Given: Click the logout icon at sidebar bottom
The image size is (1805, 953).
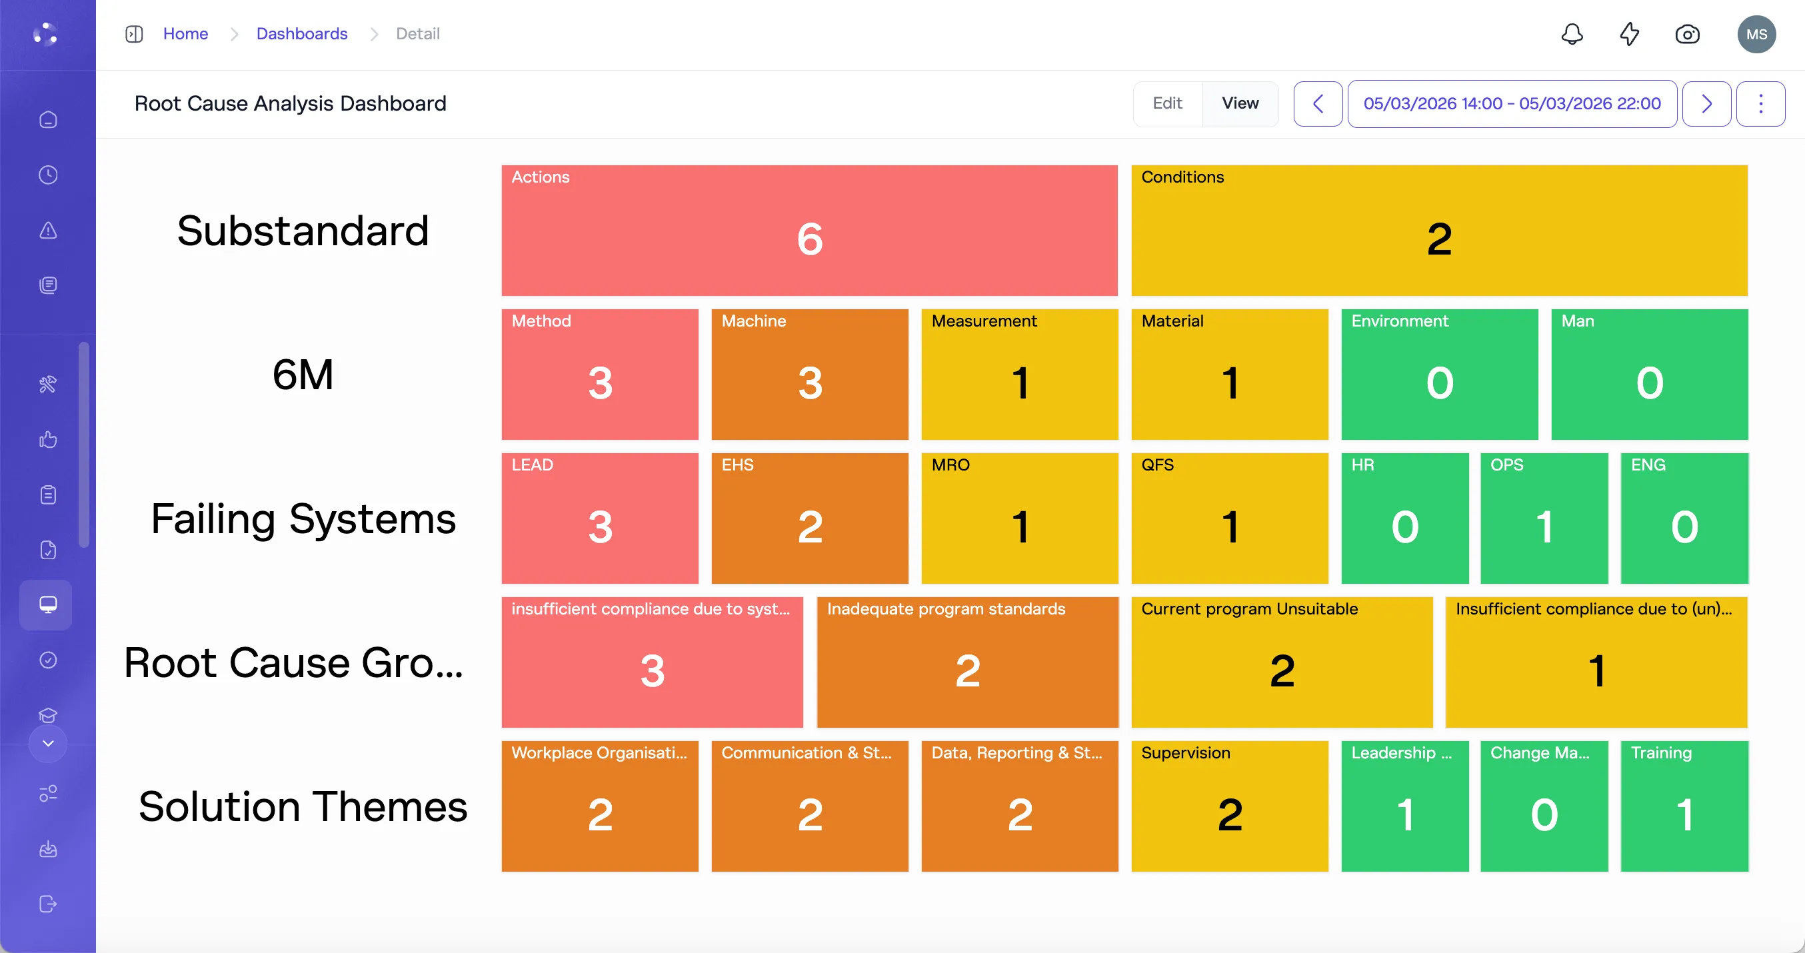Looking at the screenshot, I should tap(47, 903).
